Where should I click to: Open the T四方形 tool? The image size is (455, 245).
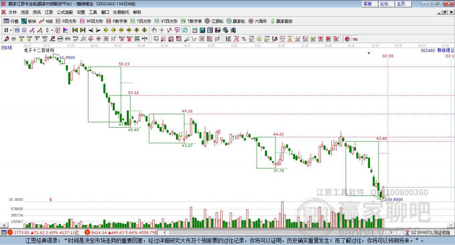[141, 21]
